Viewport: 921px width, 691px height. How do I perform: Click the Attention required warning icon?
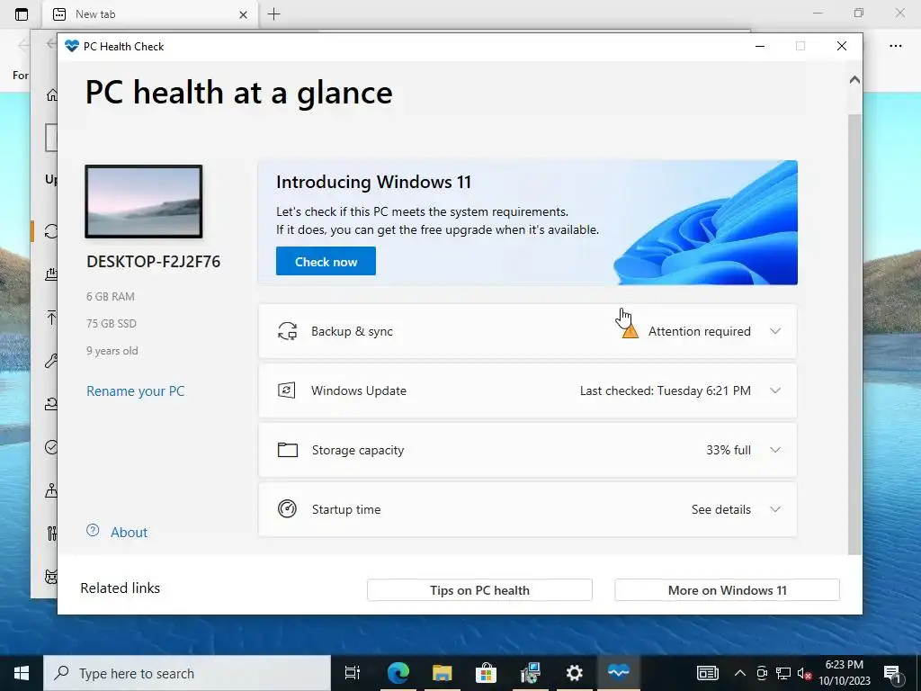pos(630,332)
